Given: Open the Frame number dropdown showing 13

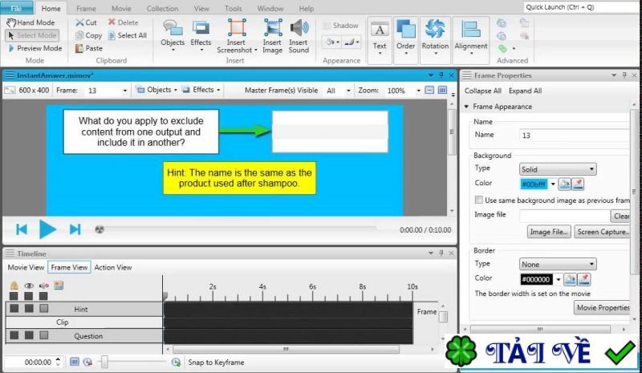Looking at the screenshot, I should [x=125, y=91].
